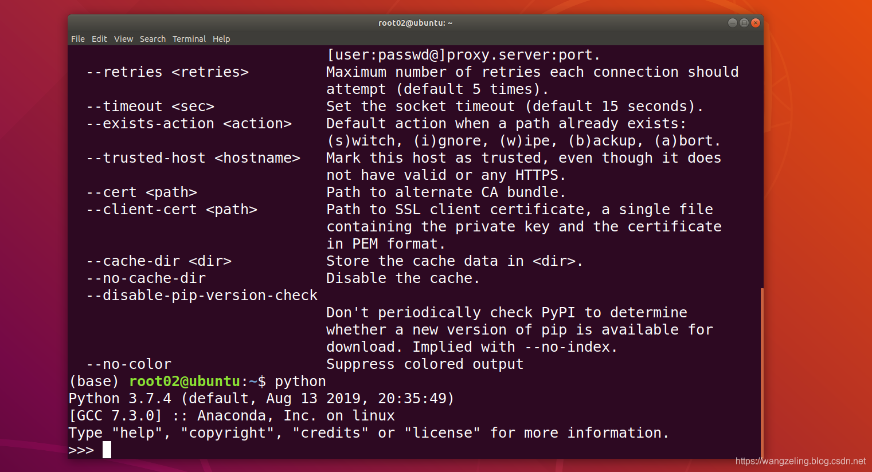Click the '--trusted-host <hostname>' option text
Viewport: 872px width, 472px height.
click(193, 158)
